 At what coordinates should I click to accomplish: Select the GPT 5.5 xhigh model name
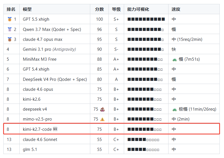[x=36, y=19]
